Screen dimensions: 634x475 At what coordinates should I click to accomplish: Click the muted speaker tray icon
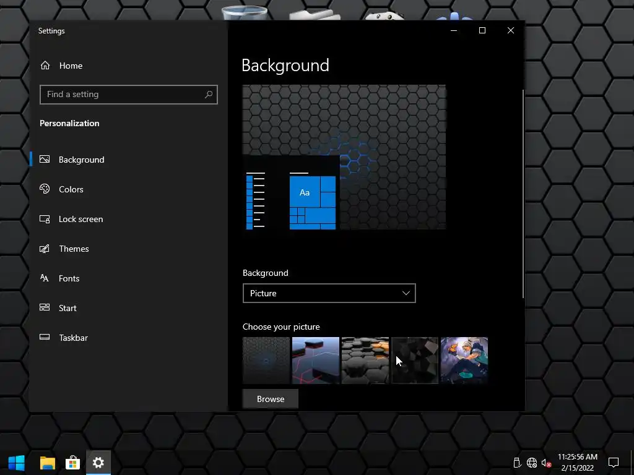click(546, 463)
